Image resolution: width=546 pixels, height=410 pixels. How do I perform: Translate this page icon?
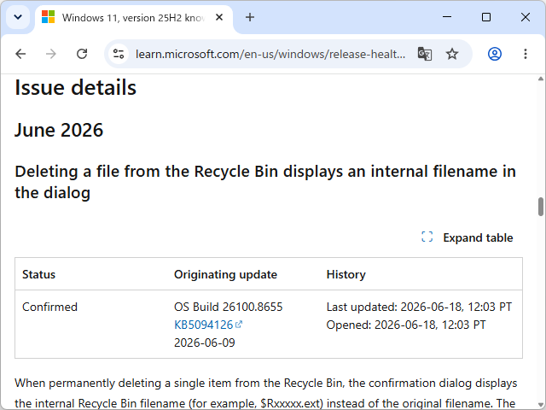[x=425, y=54]
